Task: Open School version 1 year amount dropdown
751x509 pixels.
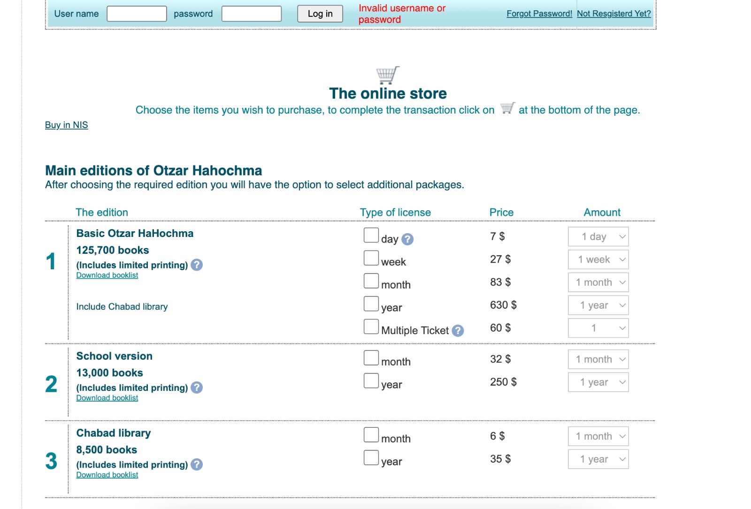Action: click(598, 382)
